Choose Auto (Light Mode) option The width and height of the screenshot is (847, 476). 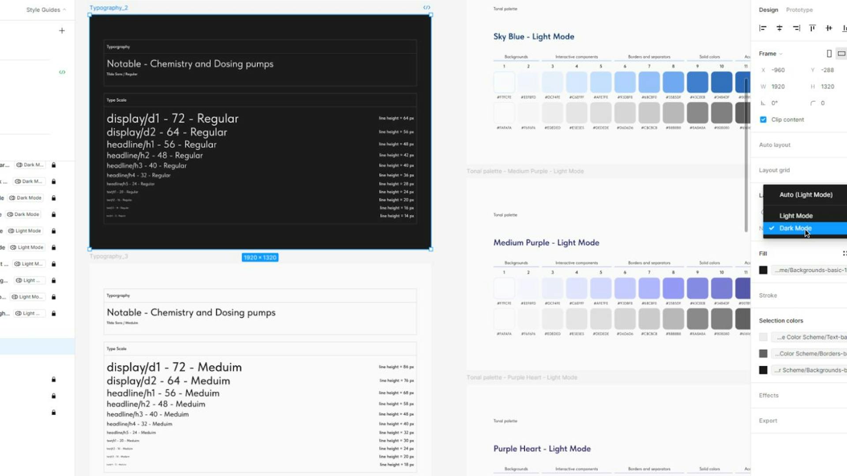coord(806,195)
